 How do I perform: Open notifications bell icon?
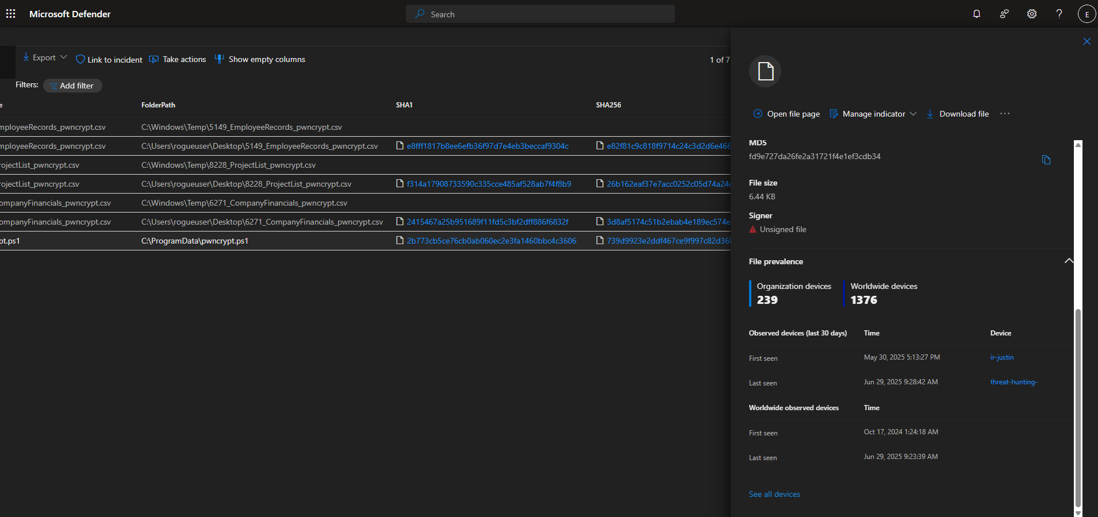(977, 14)
